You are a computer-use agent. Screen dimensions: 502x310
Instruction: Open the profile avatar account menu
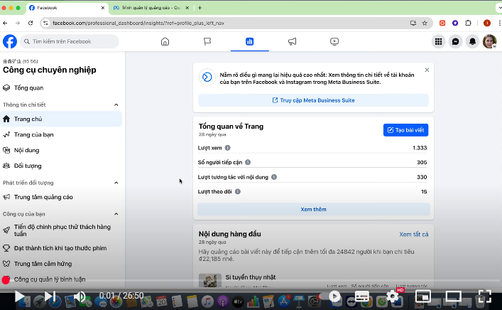489,42
